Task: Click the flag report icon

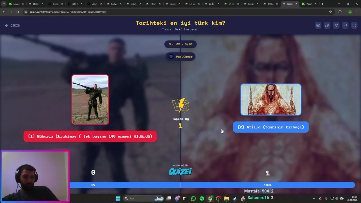Action: click(345, 25)
